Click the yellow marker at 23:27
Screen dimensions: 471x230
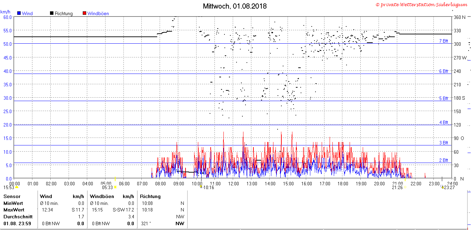443,187
